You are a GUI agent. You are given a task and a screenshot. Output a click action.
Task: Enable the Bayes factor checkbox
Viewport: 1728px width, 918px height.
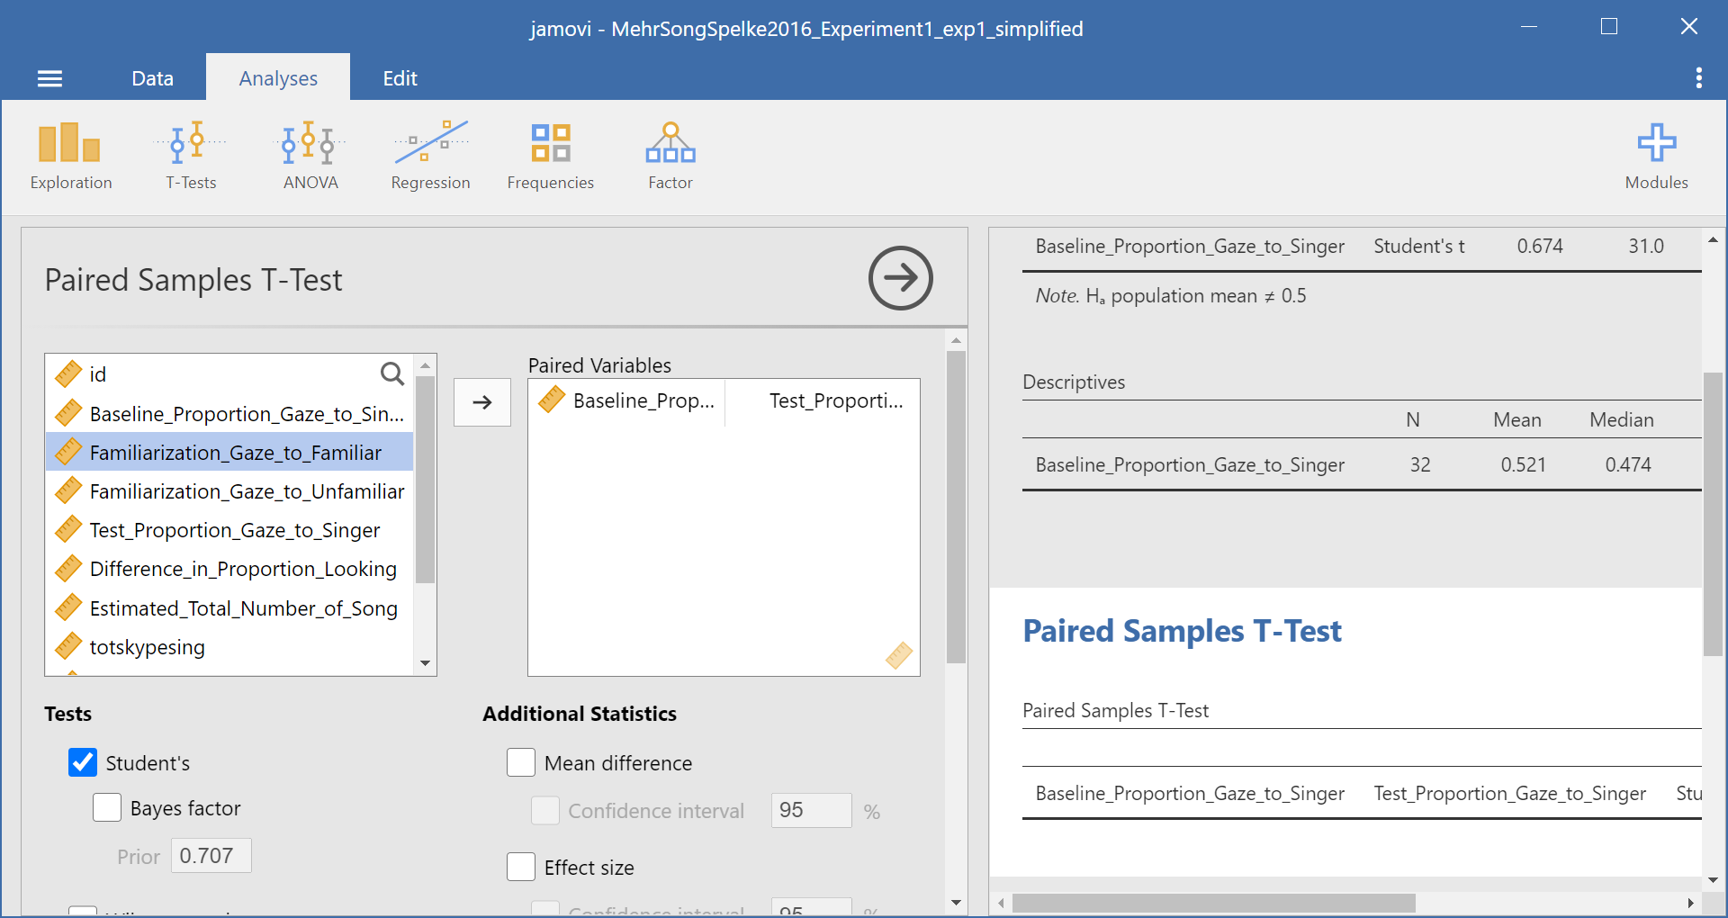107,807
